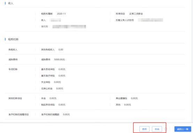Click the 正常工资薪金 income item value
Viewport: 193px width, 133px height.
[x=136, y=14]
